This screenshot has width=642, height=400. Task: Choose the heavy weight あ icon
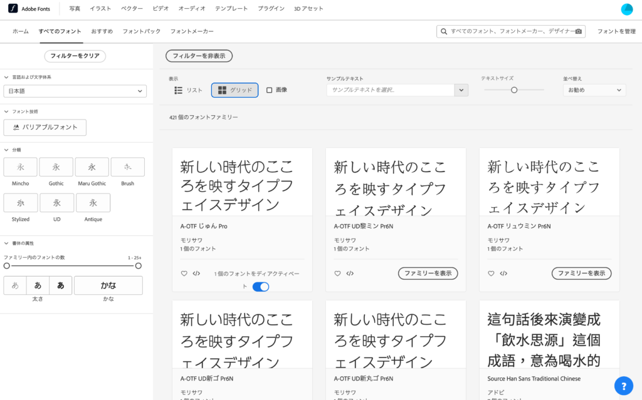pyautogui.click(x=61, y=285)
